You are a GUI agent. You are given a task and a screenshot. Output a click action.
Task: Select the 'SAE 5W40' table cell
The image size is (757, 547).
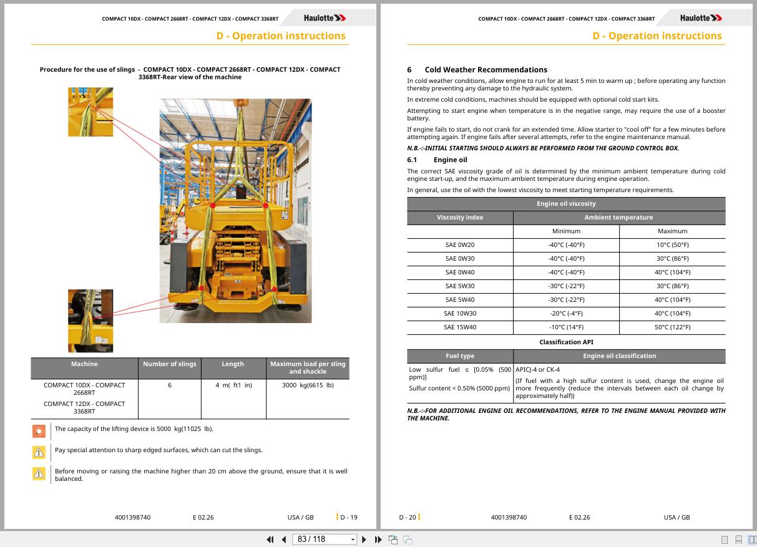pos(460,300)
